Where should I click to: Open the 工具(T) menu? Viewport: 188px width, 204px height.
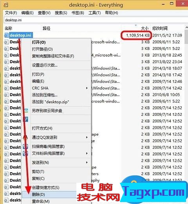pyautogui.click(x=94, y=13)
